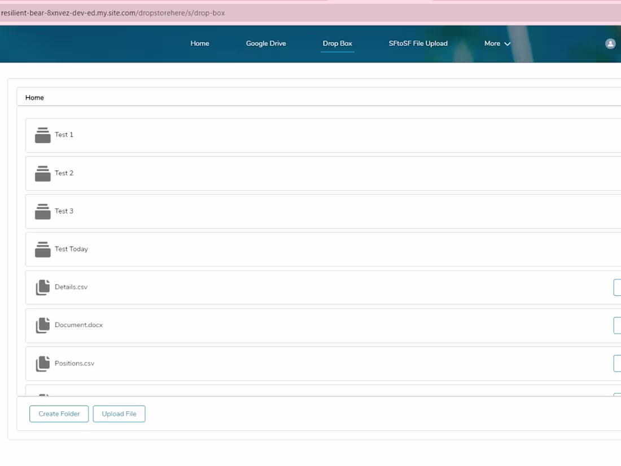This screenshot has height=466, width=621.
Task: Click the Positions.csv file icon
Action: [42, 363]
